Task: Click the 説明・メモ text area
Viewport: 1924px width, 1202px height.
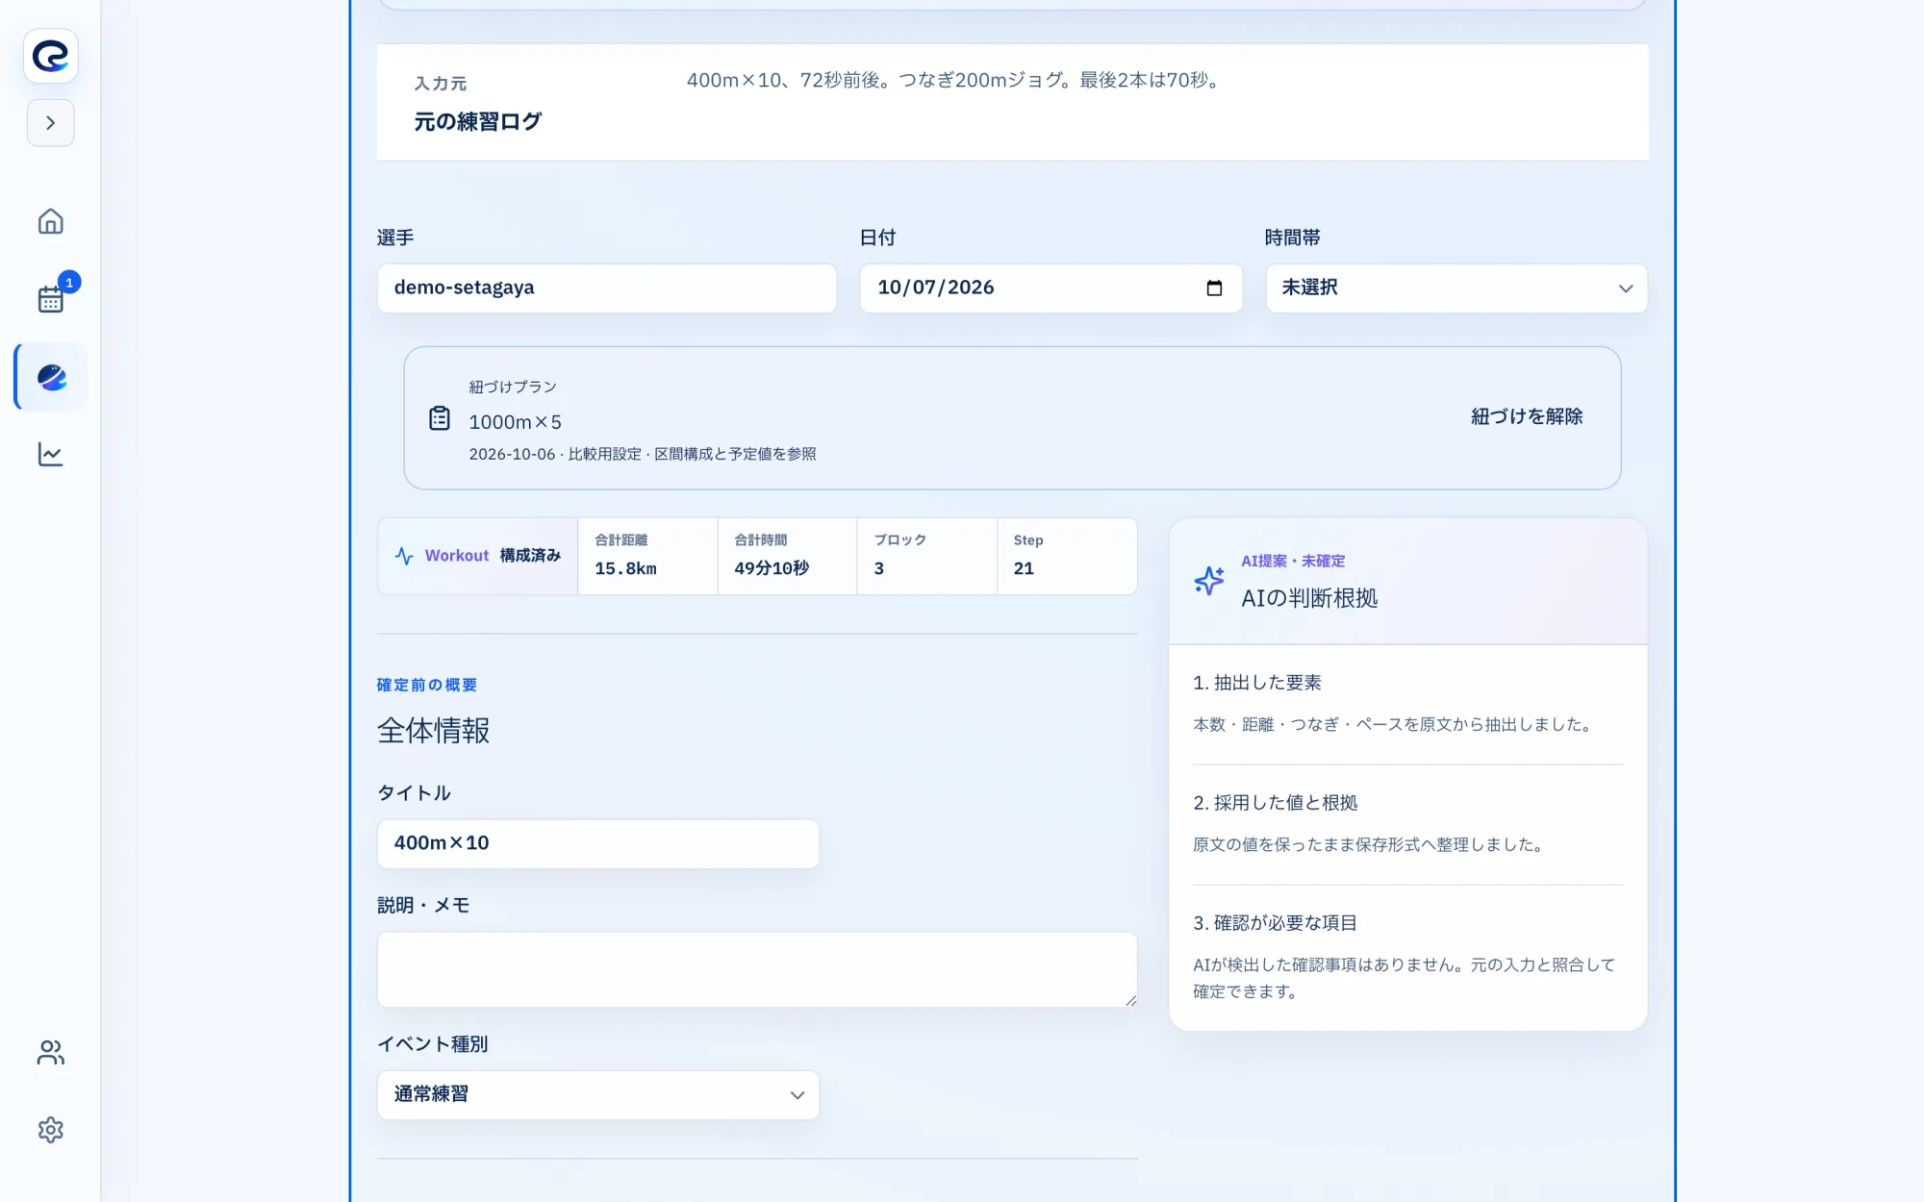Action: coord(757,969)
